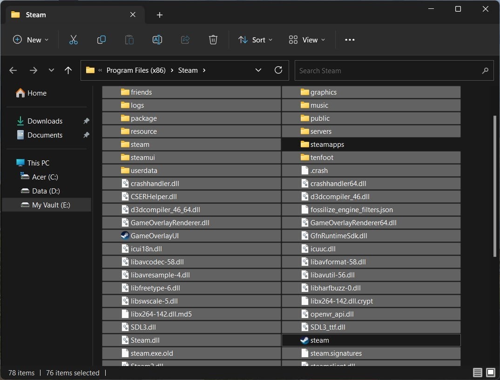The width and height of the screenshot is (500, 380).
Task: Open the New item dropdown
Action: click(x=31, y=40)
